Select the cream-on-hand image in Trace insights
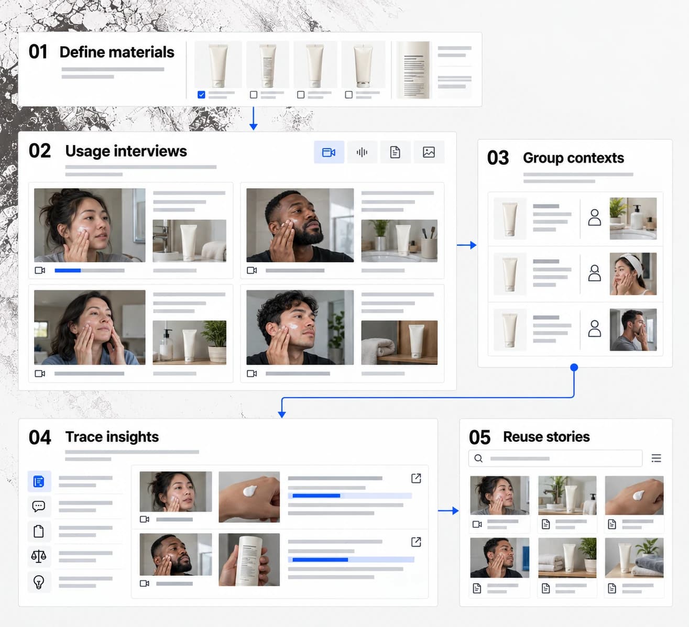Screen dimensions: 689x627 click(249, 497)
